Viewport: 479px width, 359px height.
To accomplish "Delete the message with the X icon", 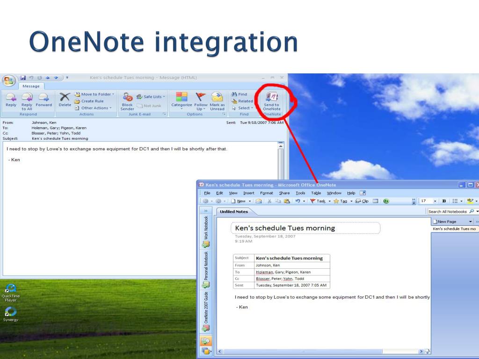I will 65,100.
